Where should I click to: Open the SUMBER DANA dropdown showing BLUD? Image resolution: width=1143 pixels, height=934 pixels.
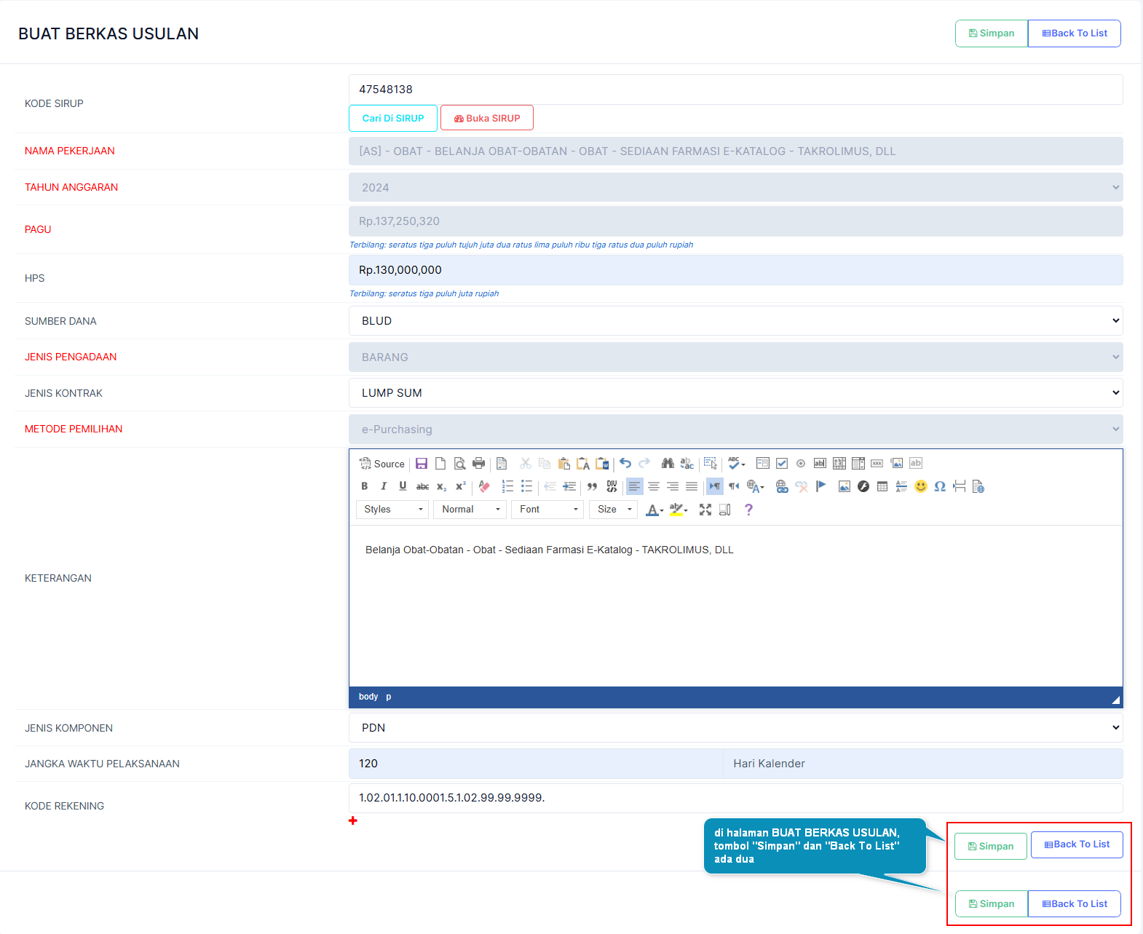[735, 321]
